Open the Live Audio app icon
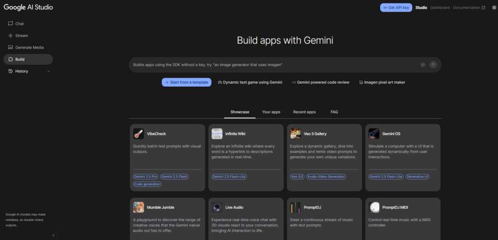The image size is (498, 240). click(x=217, y=207)
